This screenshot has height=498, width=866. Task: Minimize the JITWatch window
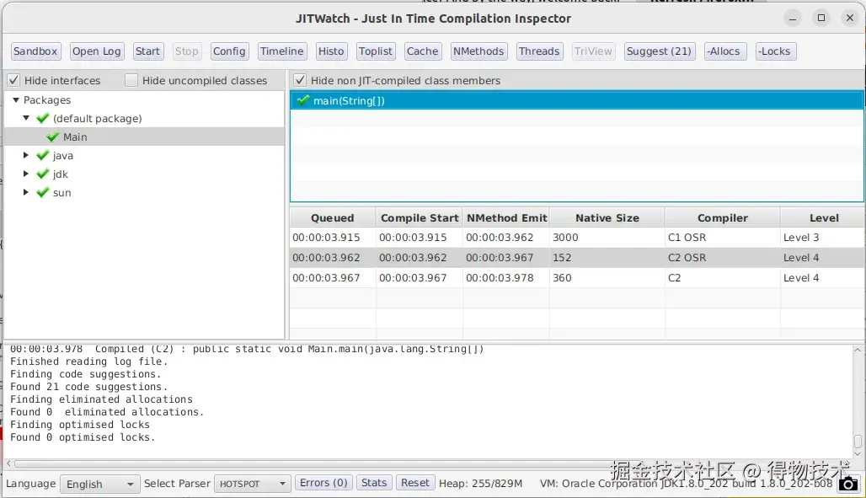793,19
